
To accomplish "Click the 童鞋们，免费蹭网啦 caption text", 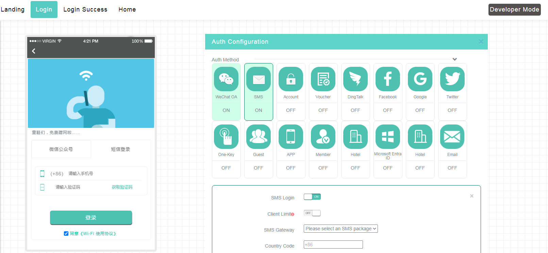I will [56, 133].
